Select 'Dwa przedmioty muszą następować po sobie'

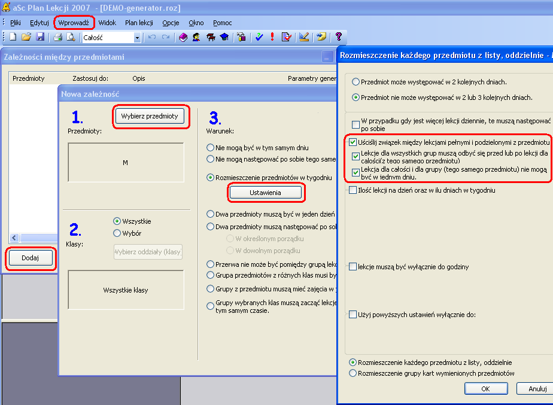pos(210,227)
